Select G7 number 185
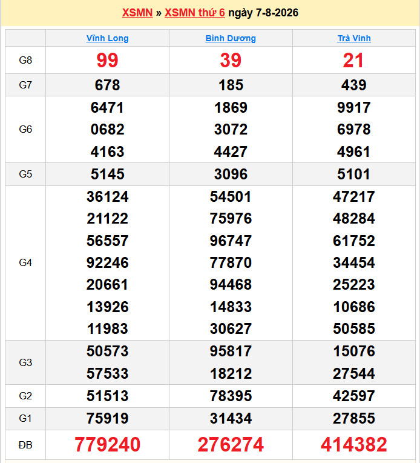This screenshot has width=420, height=463. [x=231, y=85]
